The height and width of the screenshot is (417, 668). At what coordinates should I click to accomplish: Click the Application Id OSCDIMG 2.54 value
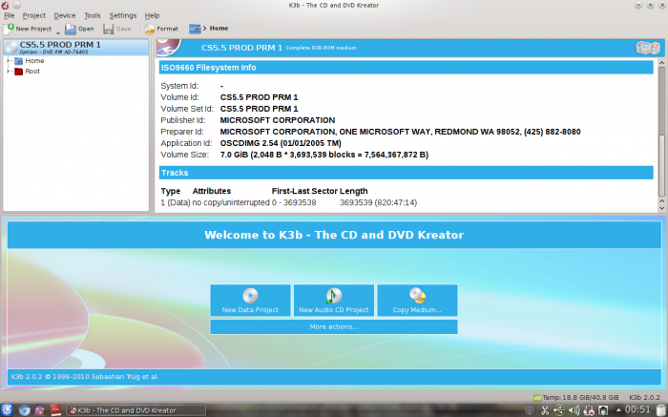pyautogui.click(x=281, y=143)
